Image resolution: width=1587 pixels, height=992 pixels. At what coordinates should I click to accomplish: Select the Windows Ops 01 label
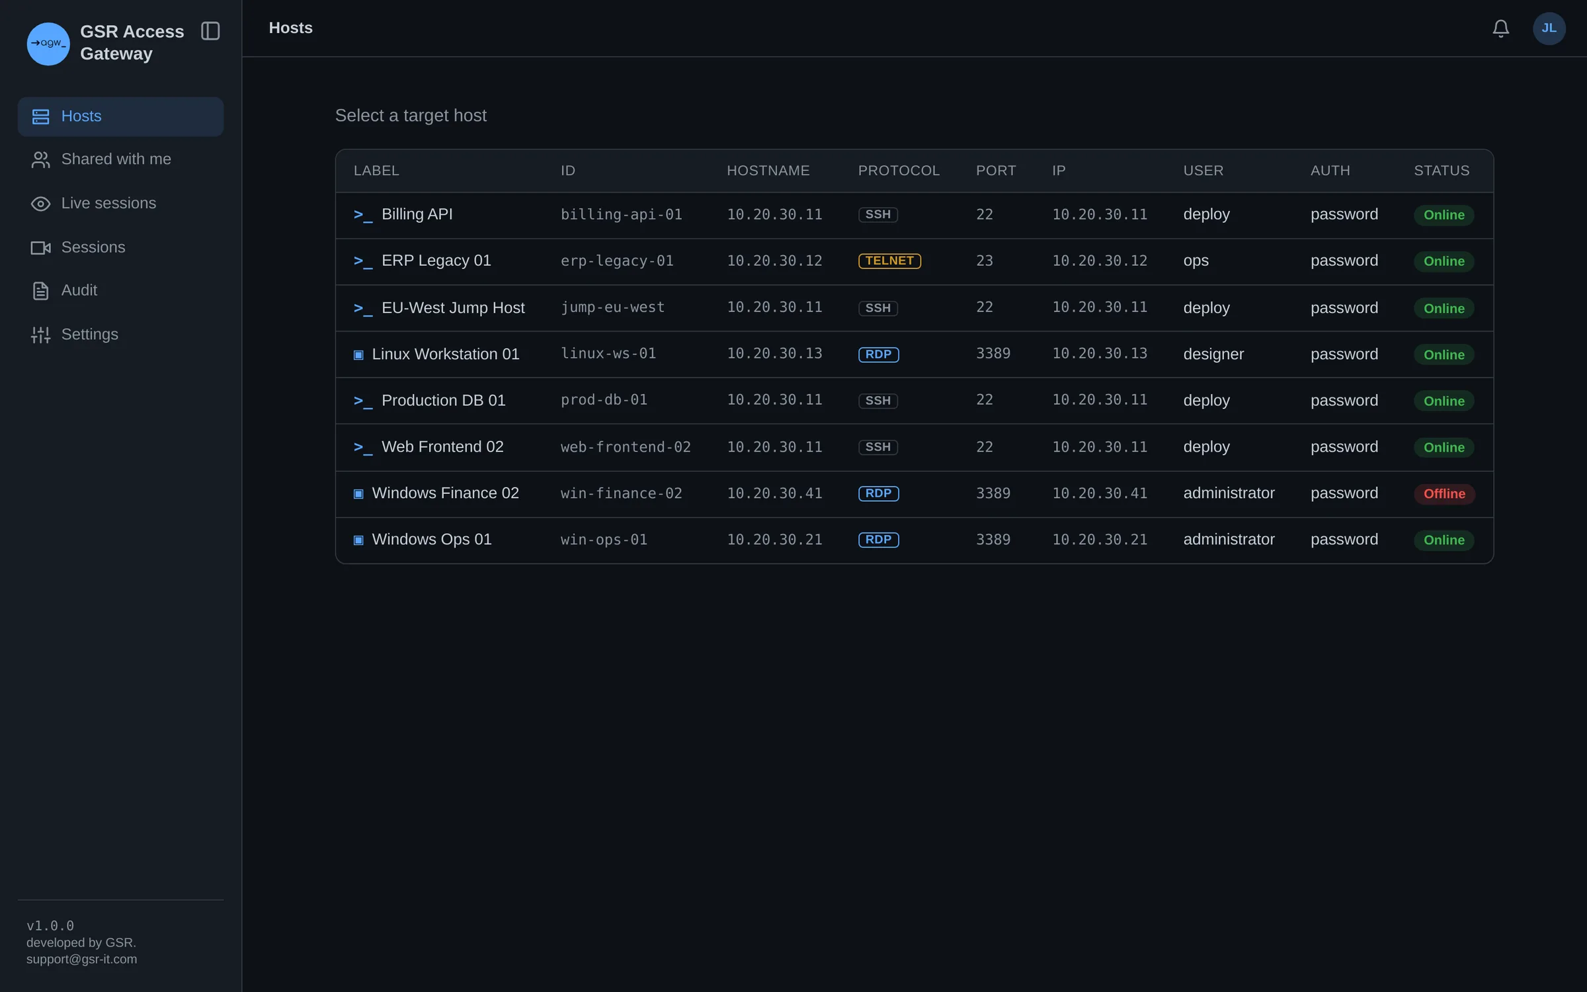point(432,540)
